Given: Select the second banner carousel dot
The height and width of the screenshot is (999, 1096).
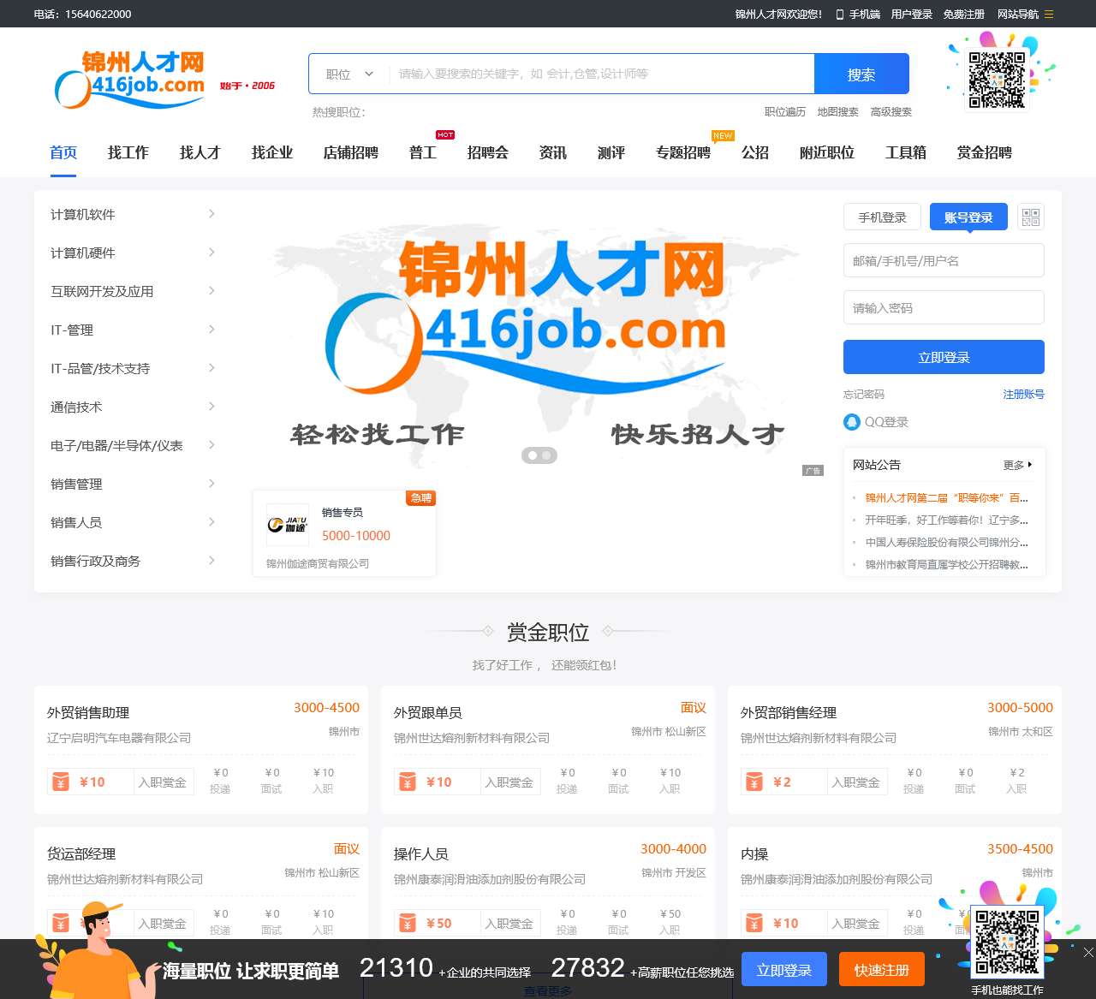Looking at the screenshot, I should [x=546, y=455].
